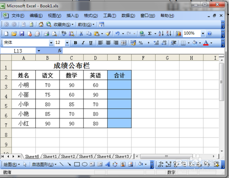Apply AutoSum sigma

[150, 34]
